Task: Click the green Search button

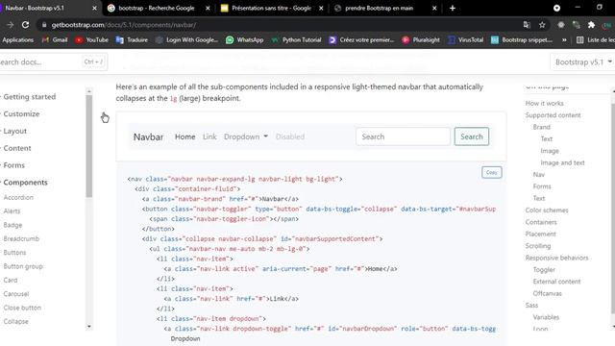Action: [472, 136]
